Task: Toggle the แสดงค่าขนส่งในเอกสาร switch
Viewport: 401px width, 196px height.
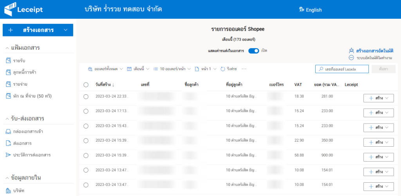Action: point(254,51)
